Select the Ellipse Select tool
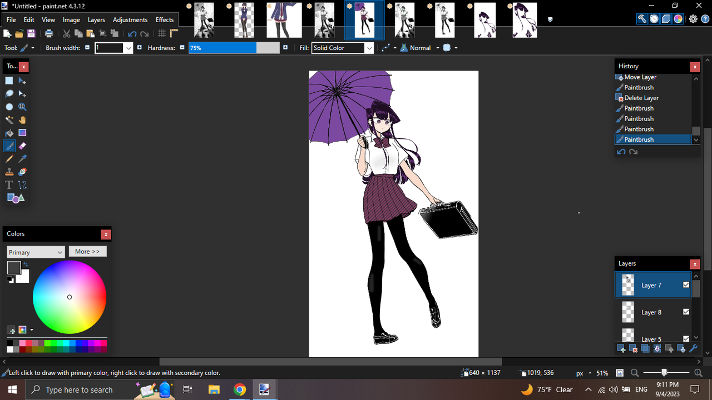Screen dimensions: 712x400 (9, 107)
